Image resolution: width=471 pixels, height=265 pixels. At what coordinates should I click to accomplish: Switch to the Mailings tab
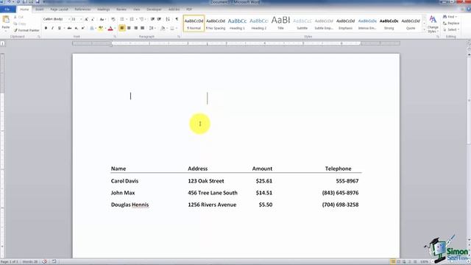(103, 10)
